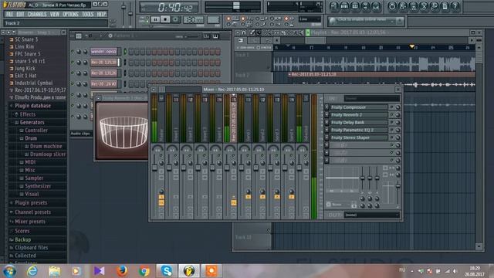Open SC Snare 5 sample in browser

(x=26, y=39)
